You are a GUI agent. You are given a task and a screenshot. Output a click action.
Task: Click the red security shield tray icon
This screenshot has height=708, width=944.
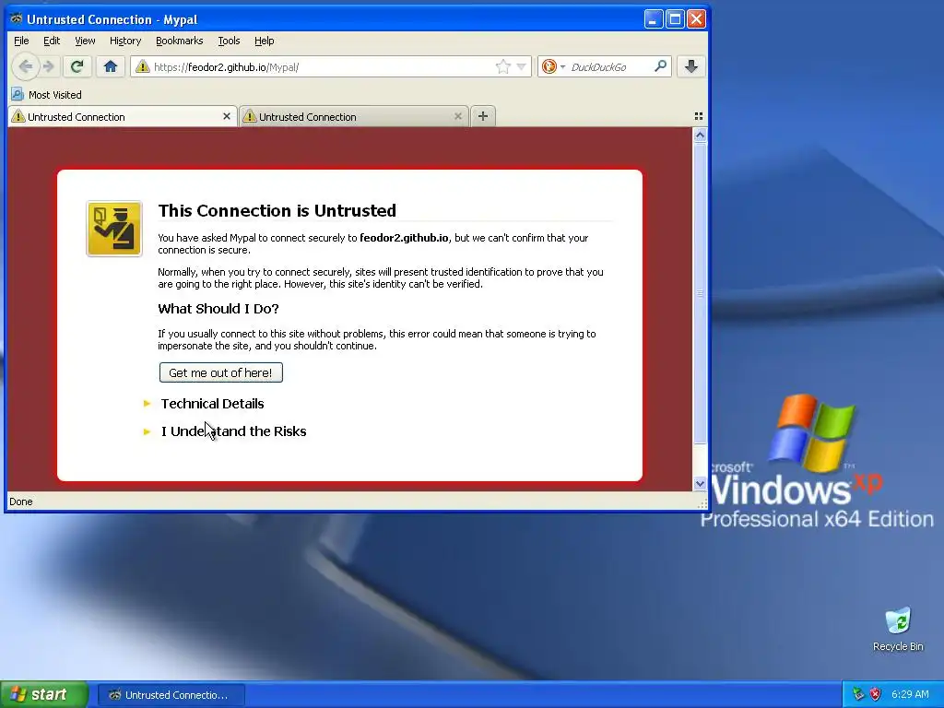click(x=876, y=694)
